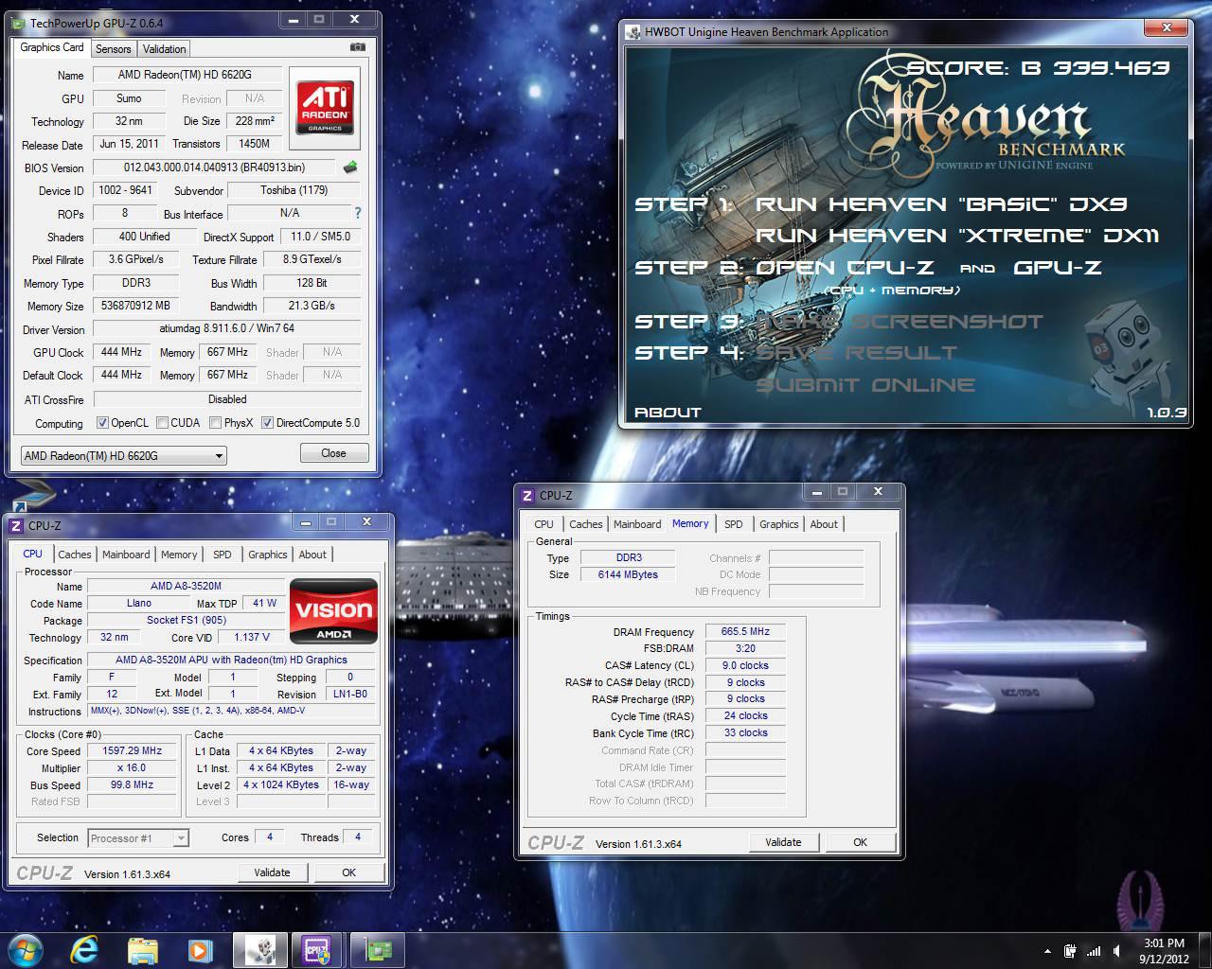Click the GPU-Z taskbar icon
This screenshot has width=1212, height=969.
(376, 949)
